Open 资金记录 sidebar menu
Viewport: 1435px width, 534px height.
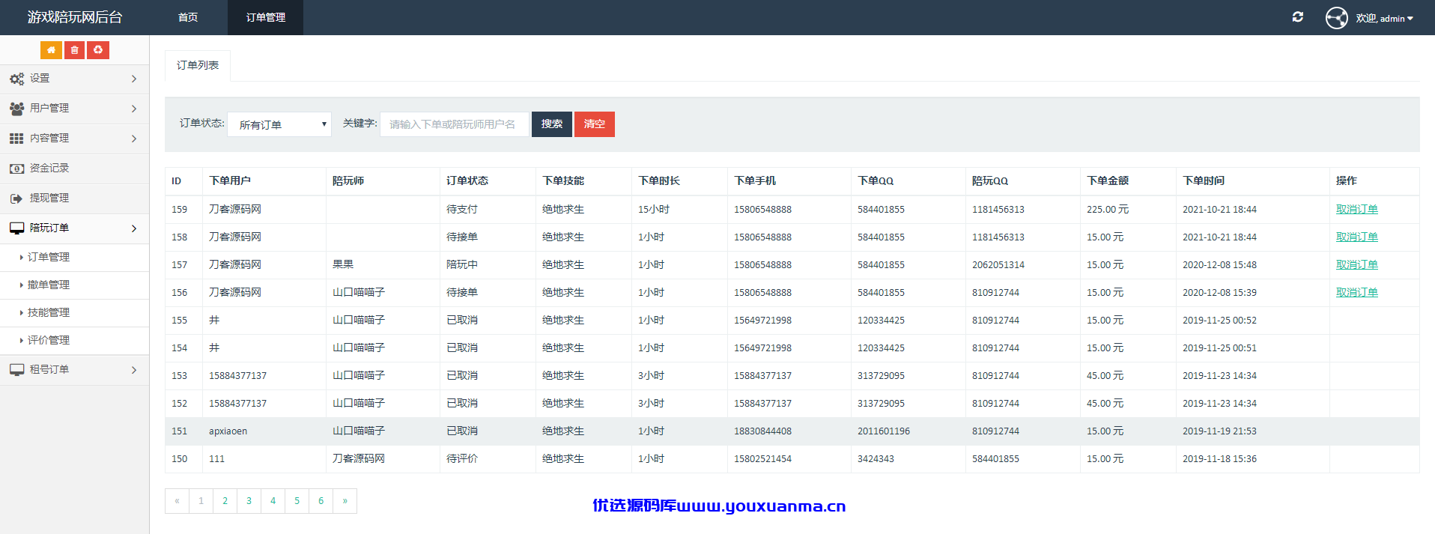(75, 169)
